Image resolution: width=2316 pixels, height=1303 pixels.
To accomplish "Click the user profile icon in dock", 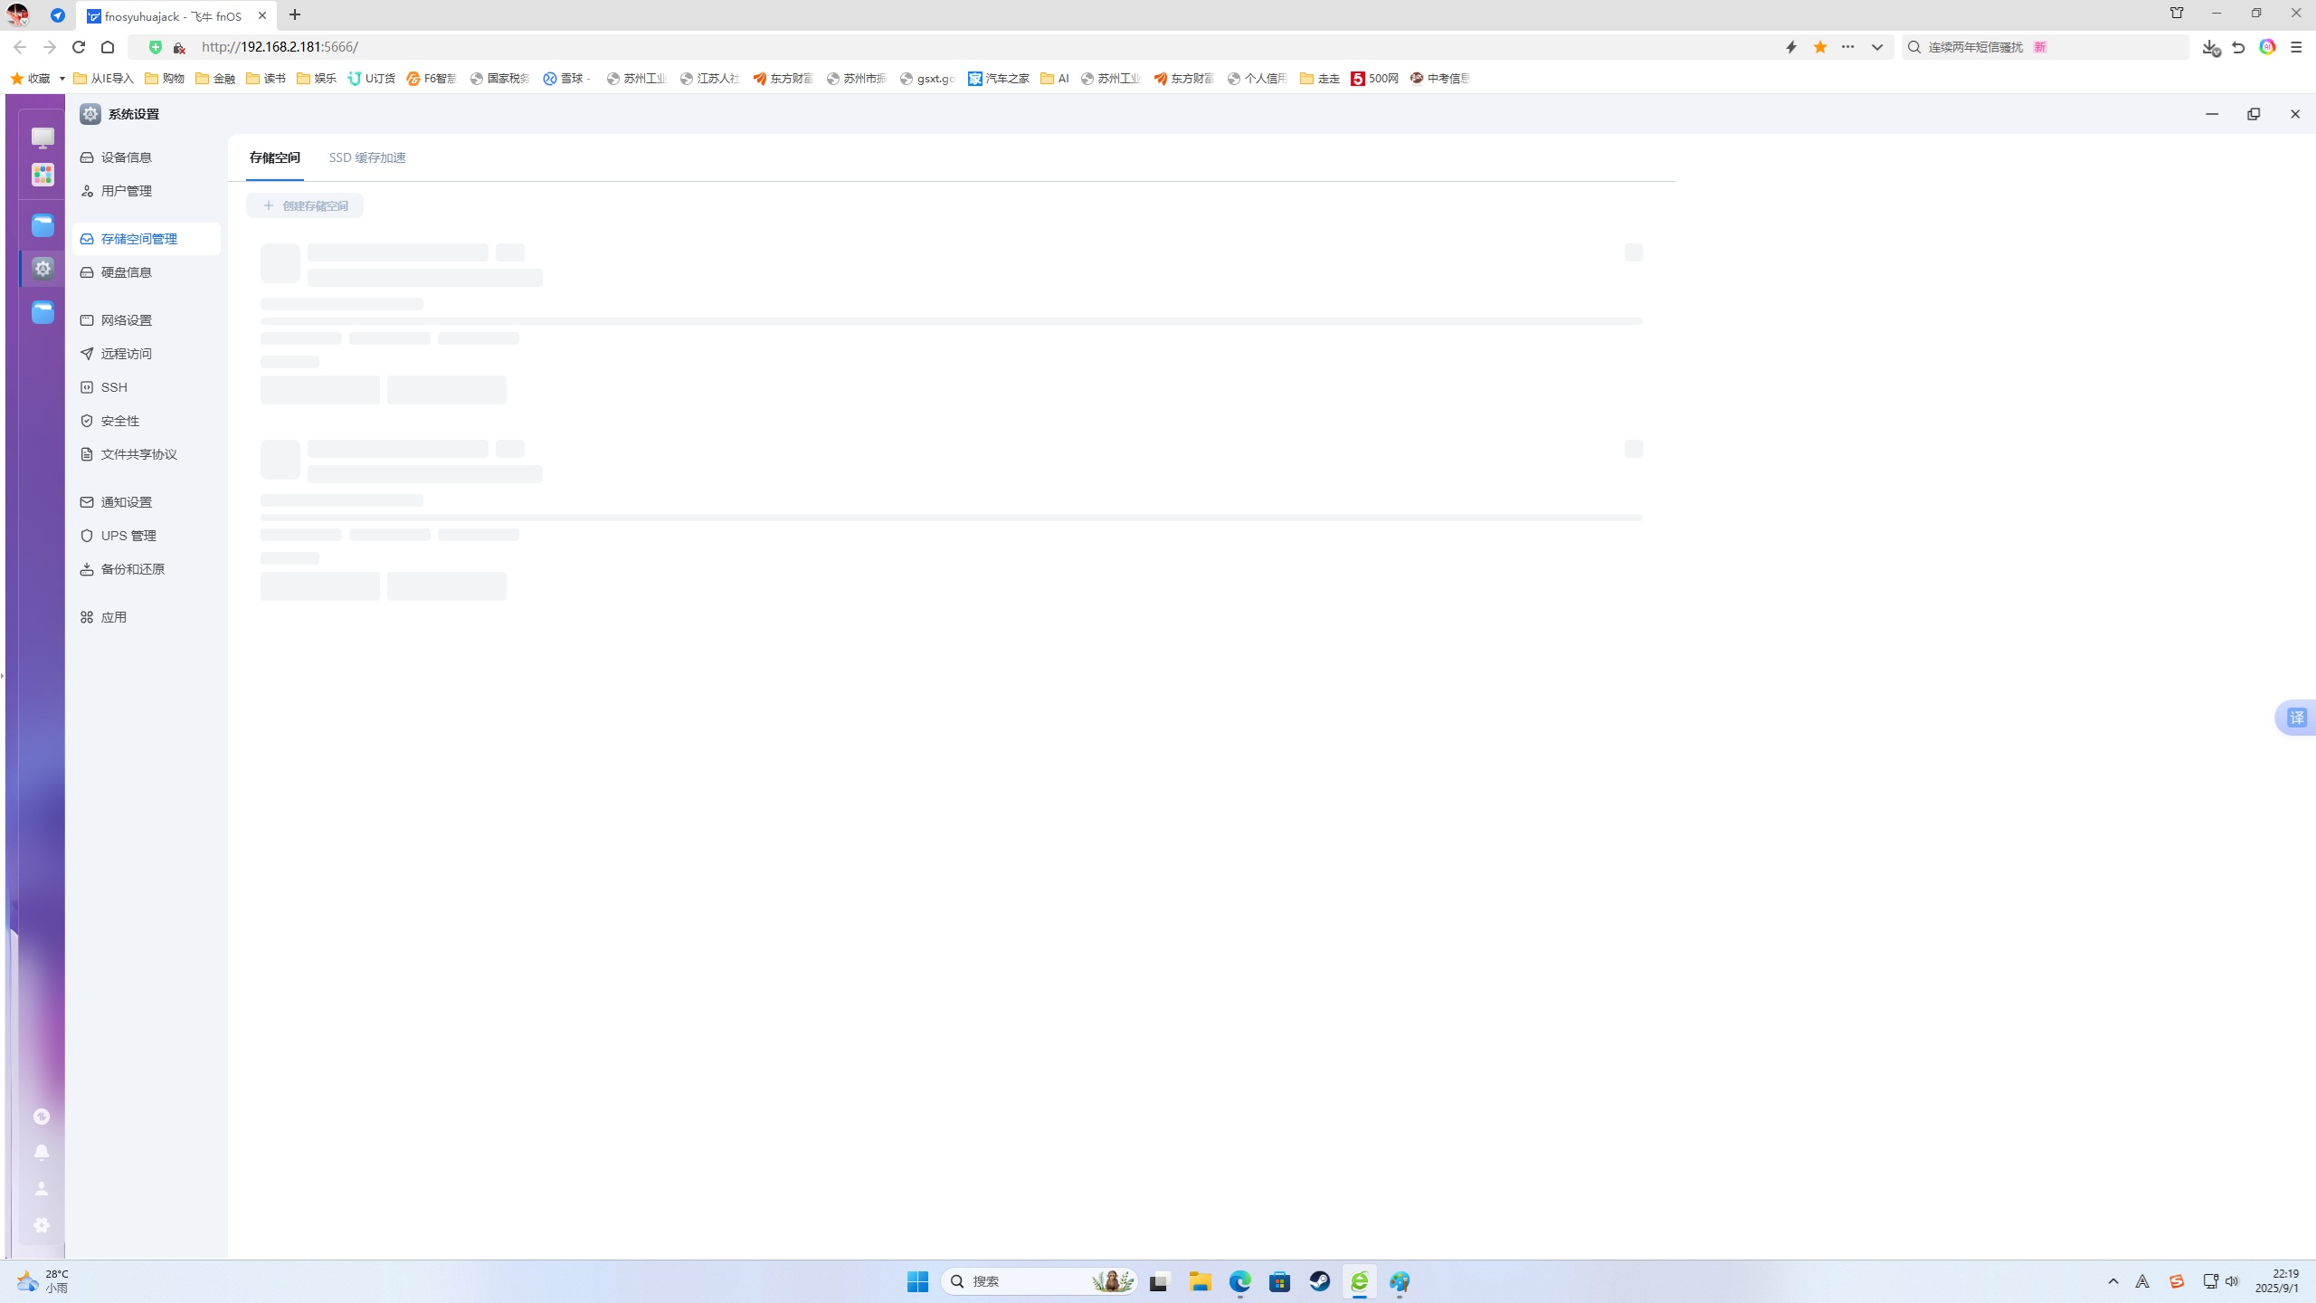I will point(42,1189).
